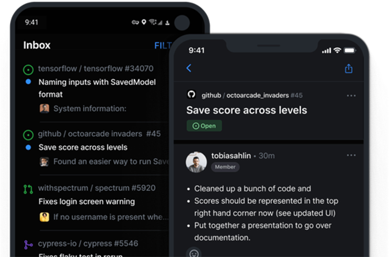Open the Fixes login screen warning notification
The height and width of the screenshot is (257, 389).
pyautogui.click(x=87, y=202)
